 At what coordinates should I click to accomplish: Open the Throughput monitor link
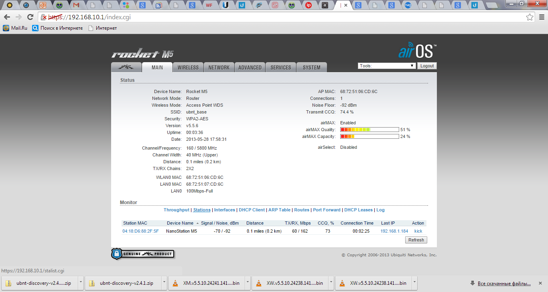click(176, 210)
